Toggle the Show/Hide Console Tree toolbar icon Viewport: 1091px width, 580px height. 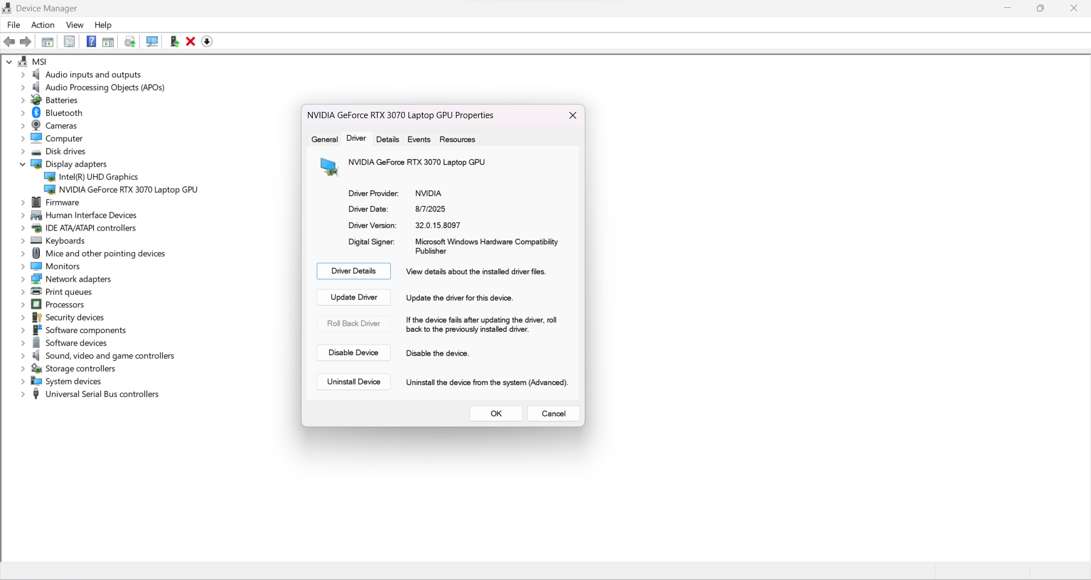click(x=48, y=41)
